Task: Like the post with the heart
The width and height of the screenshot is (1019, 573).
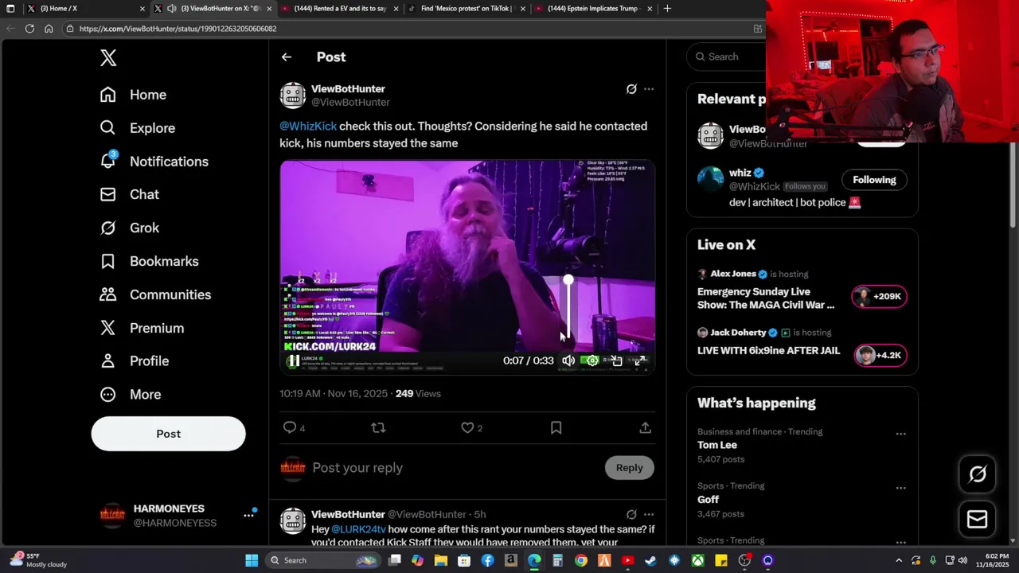Action: [467, 427]
